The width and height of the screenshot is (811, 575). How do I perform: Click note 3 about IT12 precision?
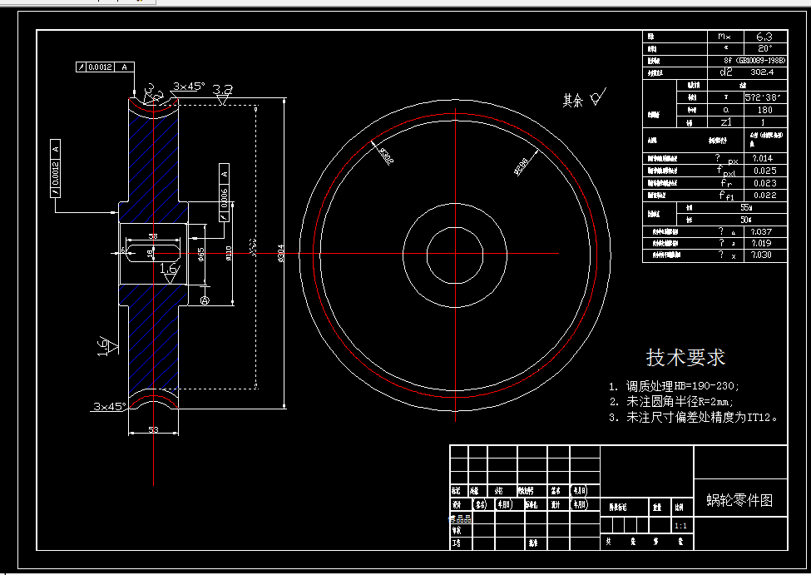point(702,417)
